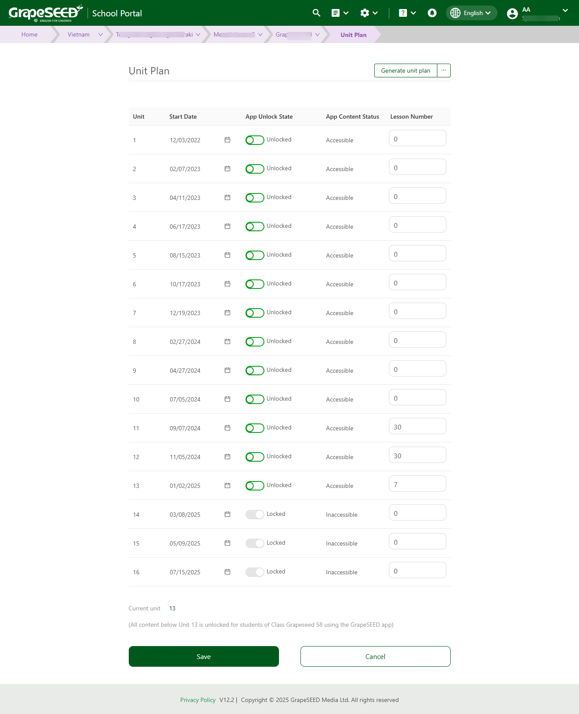The width and height of the screenshot is (579, 714).
Task: Open the help question mark menu
Action: point(407,13)
